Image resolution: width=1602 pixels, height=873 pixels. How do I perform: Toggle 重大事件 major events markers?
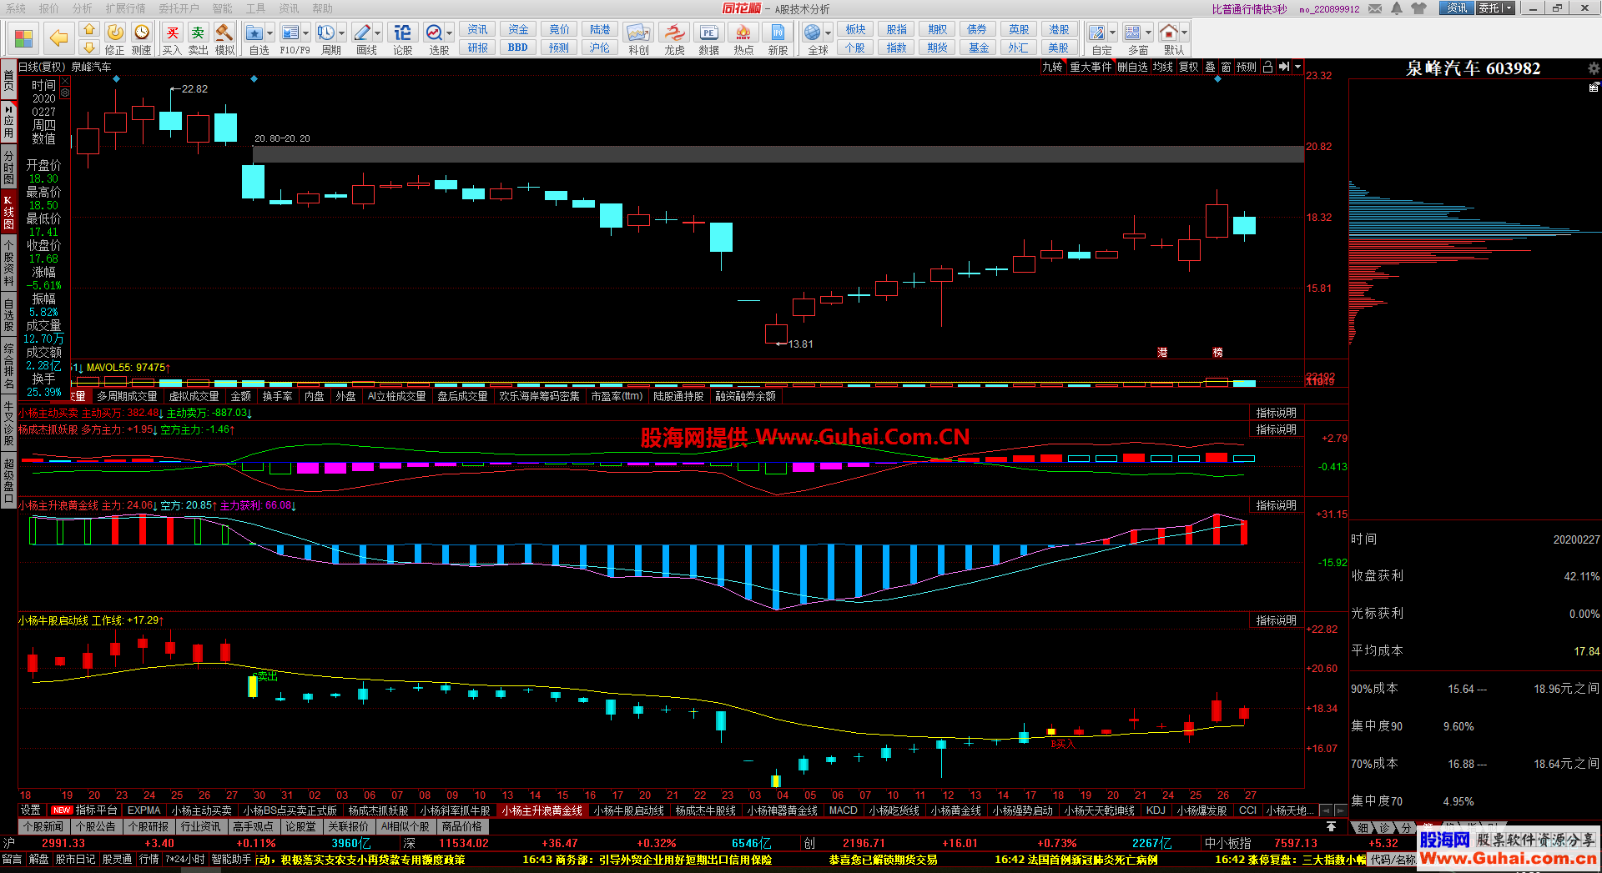click(1091, 68)
